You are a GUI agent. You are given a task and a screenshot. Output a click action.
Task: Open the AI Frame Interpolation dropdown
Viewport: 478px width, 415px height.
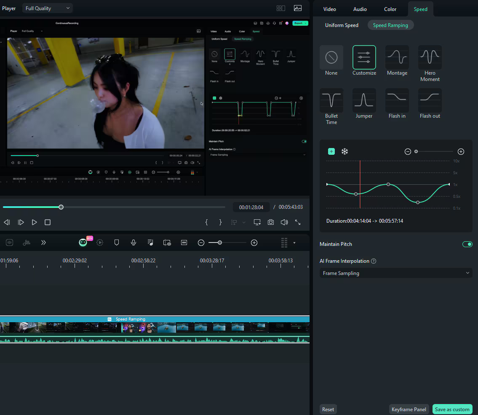point(395,273)
